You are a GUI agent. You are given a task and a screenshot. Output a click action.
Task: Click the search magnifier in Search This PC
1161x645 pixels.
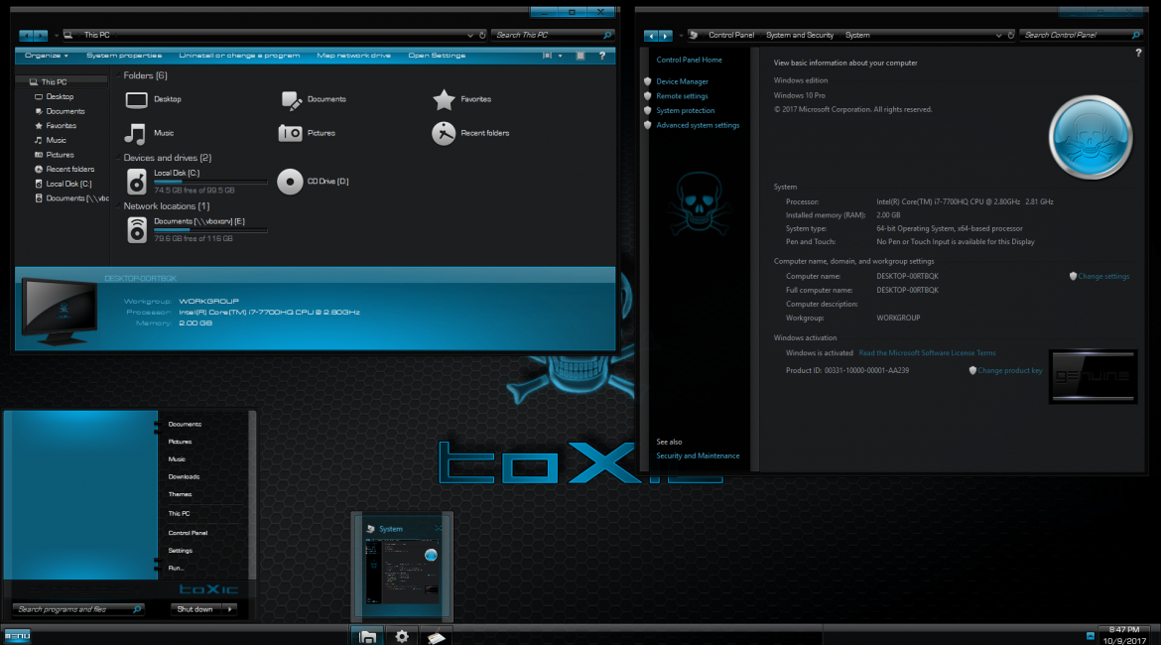(x=607, y=35)
